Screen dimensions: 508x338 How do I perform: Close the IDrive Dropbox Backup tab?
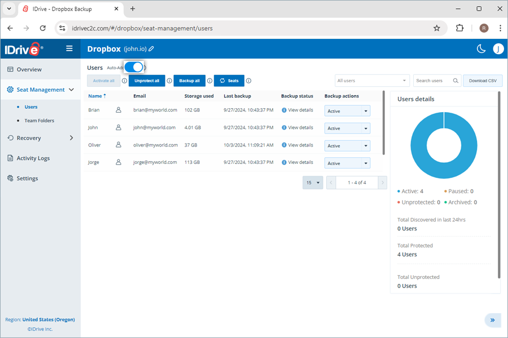pos(116,9)
